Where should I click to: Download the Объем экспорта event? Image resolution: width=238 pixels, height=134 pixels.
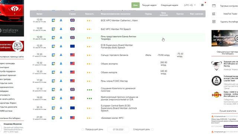[61, 64]
